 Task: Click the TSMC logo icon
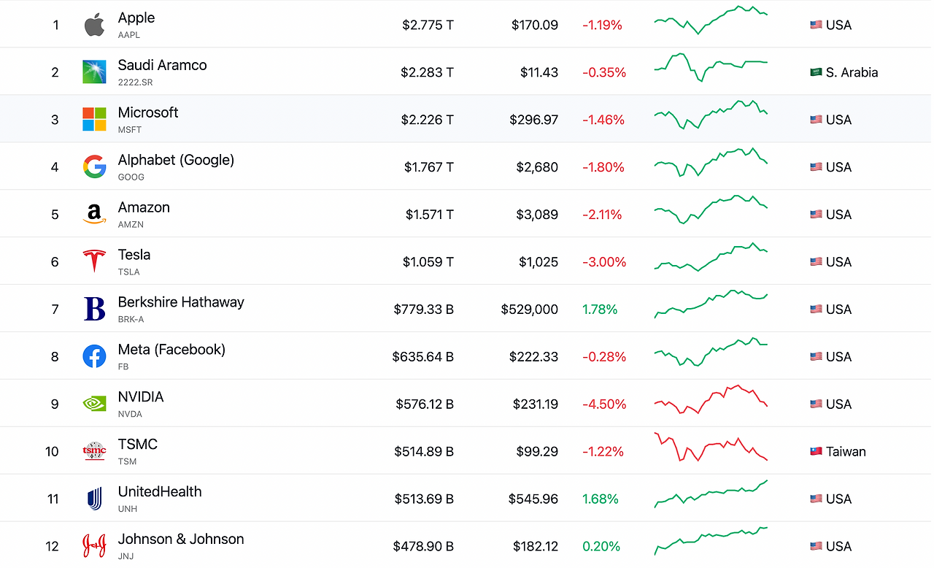click(94, 451)
